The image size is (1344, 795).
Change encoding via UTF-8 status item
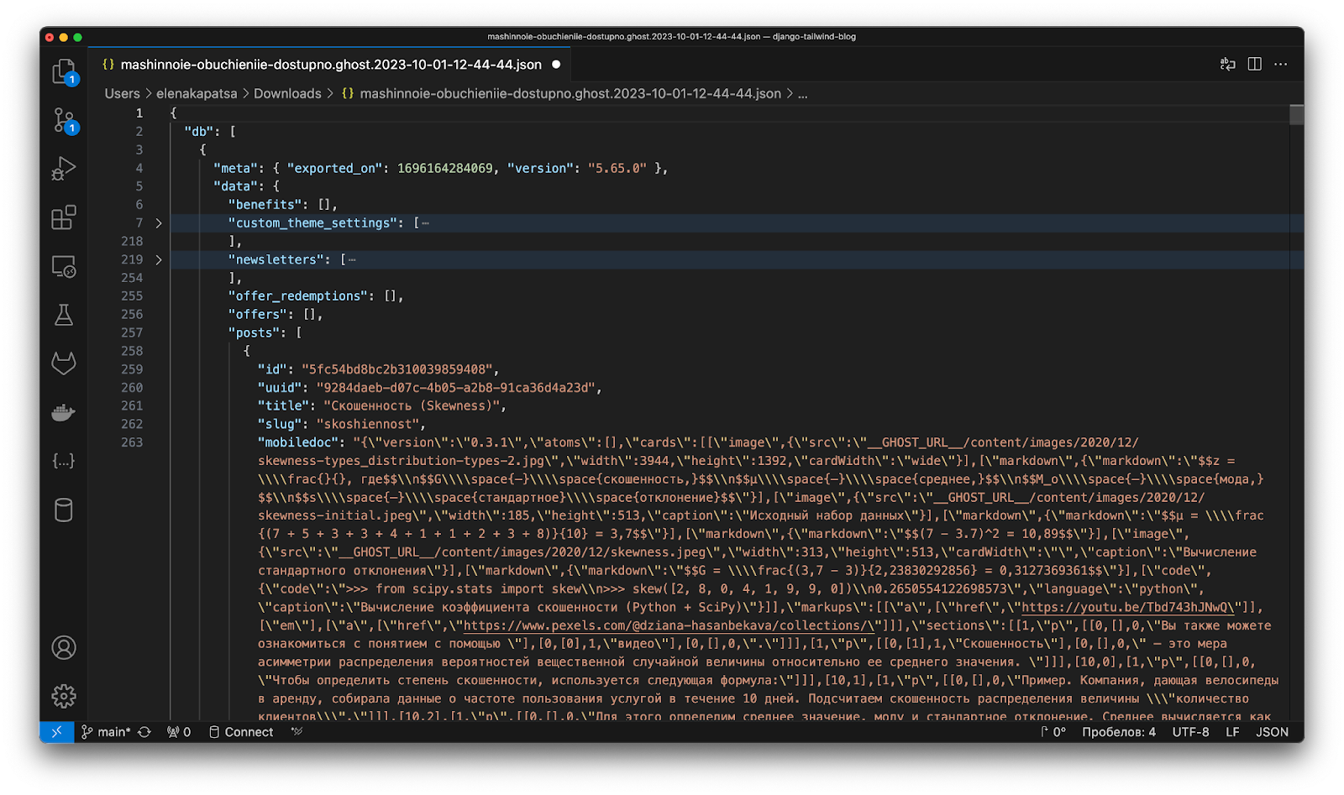pyautogui.click(x=1190, y=732)
